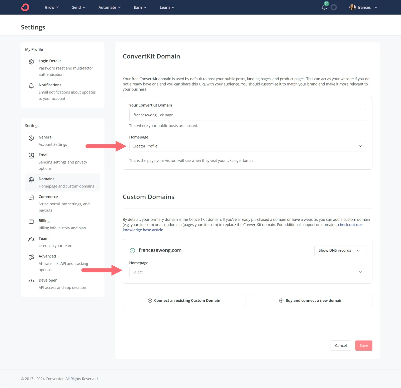Click the Domains globe icon

tap(31, 180)
